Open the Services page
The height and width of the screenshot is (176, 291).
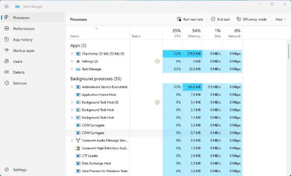tap(33, 83)
